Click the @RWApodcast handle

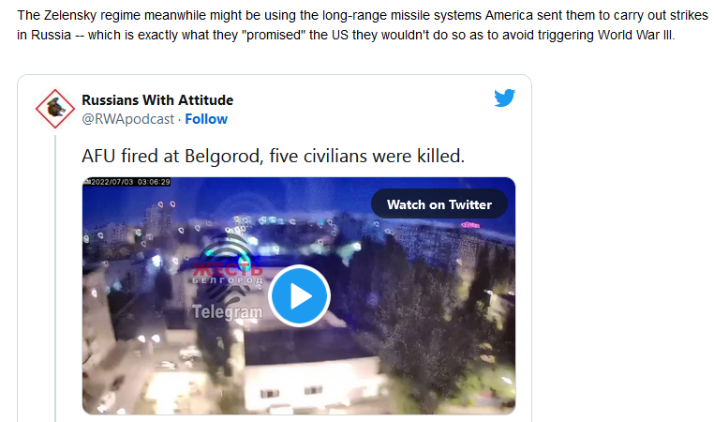(128, 119)
